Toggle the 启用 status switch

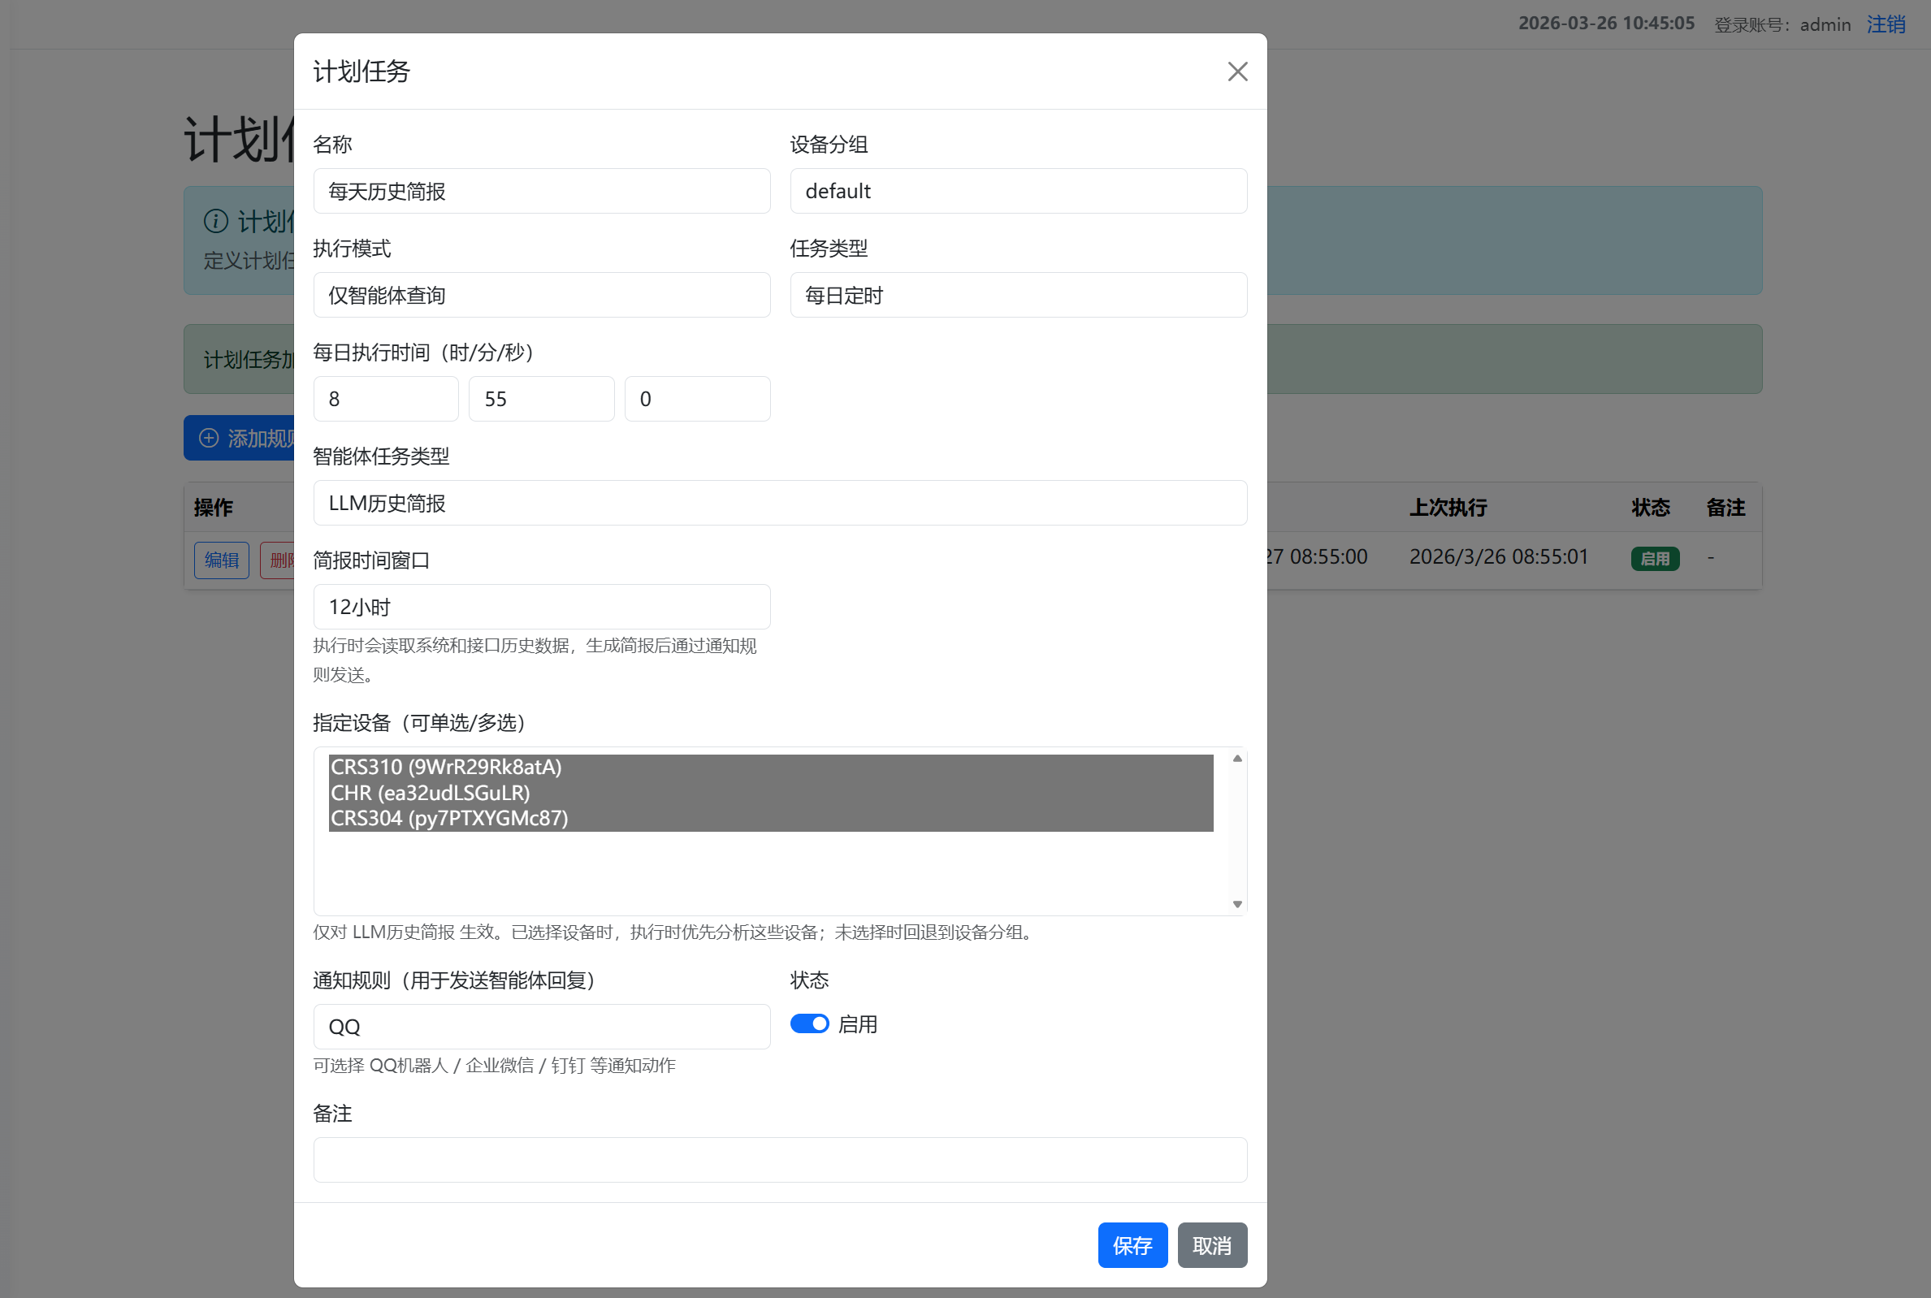coord(808,1024)
